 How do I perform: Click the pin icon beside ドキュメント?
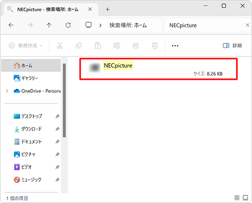pos(57,141)
